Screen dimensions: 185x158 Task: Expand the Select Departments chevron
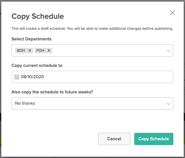click(169, 51)
